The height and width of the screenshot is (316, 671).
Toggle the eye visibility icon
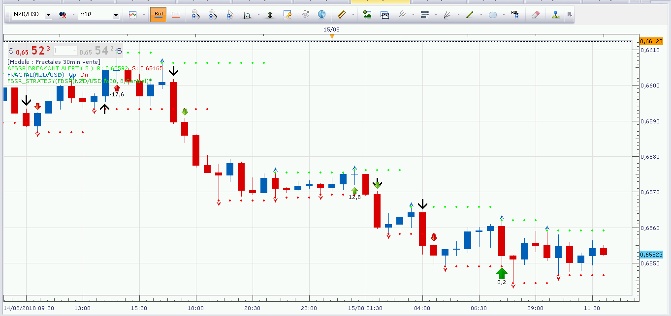(305, 15)
